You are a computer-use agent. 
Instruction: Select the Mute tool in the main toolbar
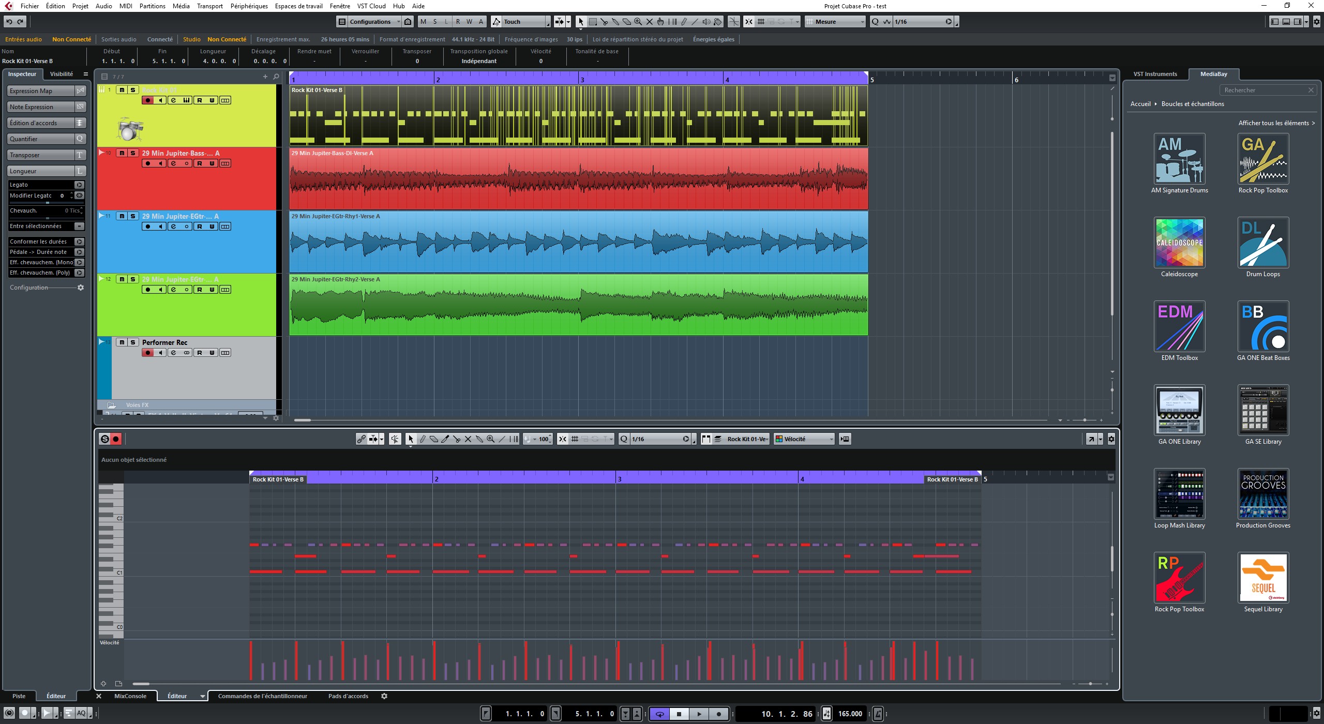650,22
